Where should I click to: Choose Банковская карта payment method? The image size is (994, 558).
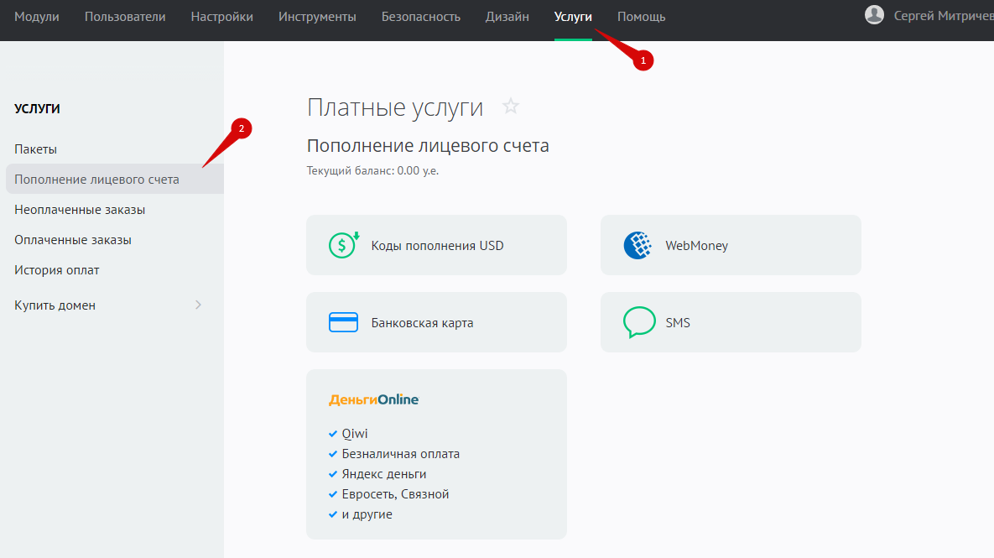click(x=422, y=323)
